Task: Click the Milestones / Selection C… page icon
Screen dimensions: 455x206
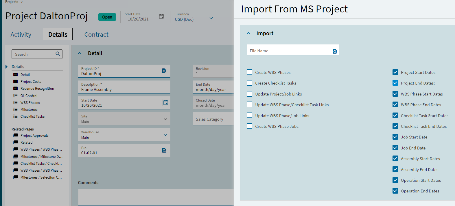Action: (16, 177)
